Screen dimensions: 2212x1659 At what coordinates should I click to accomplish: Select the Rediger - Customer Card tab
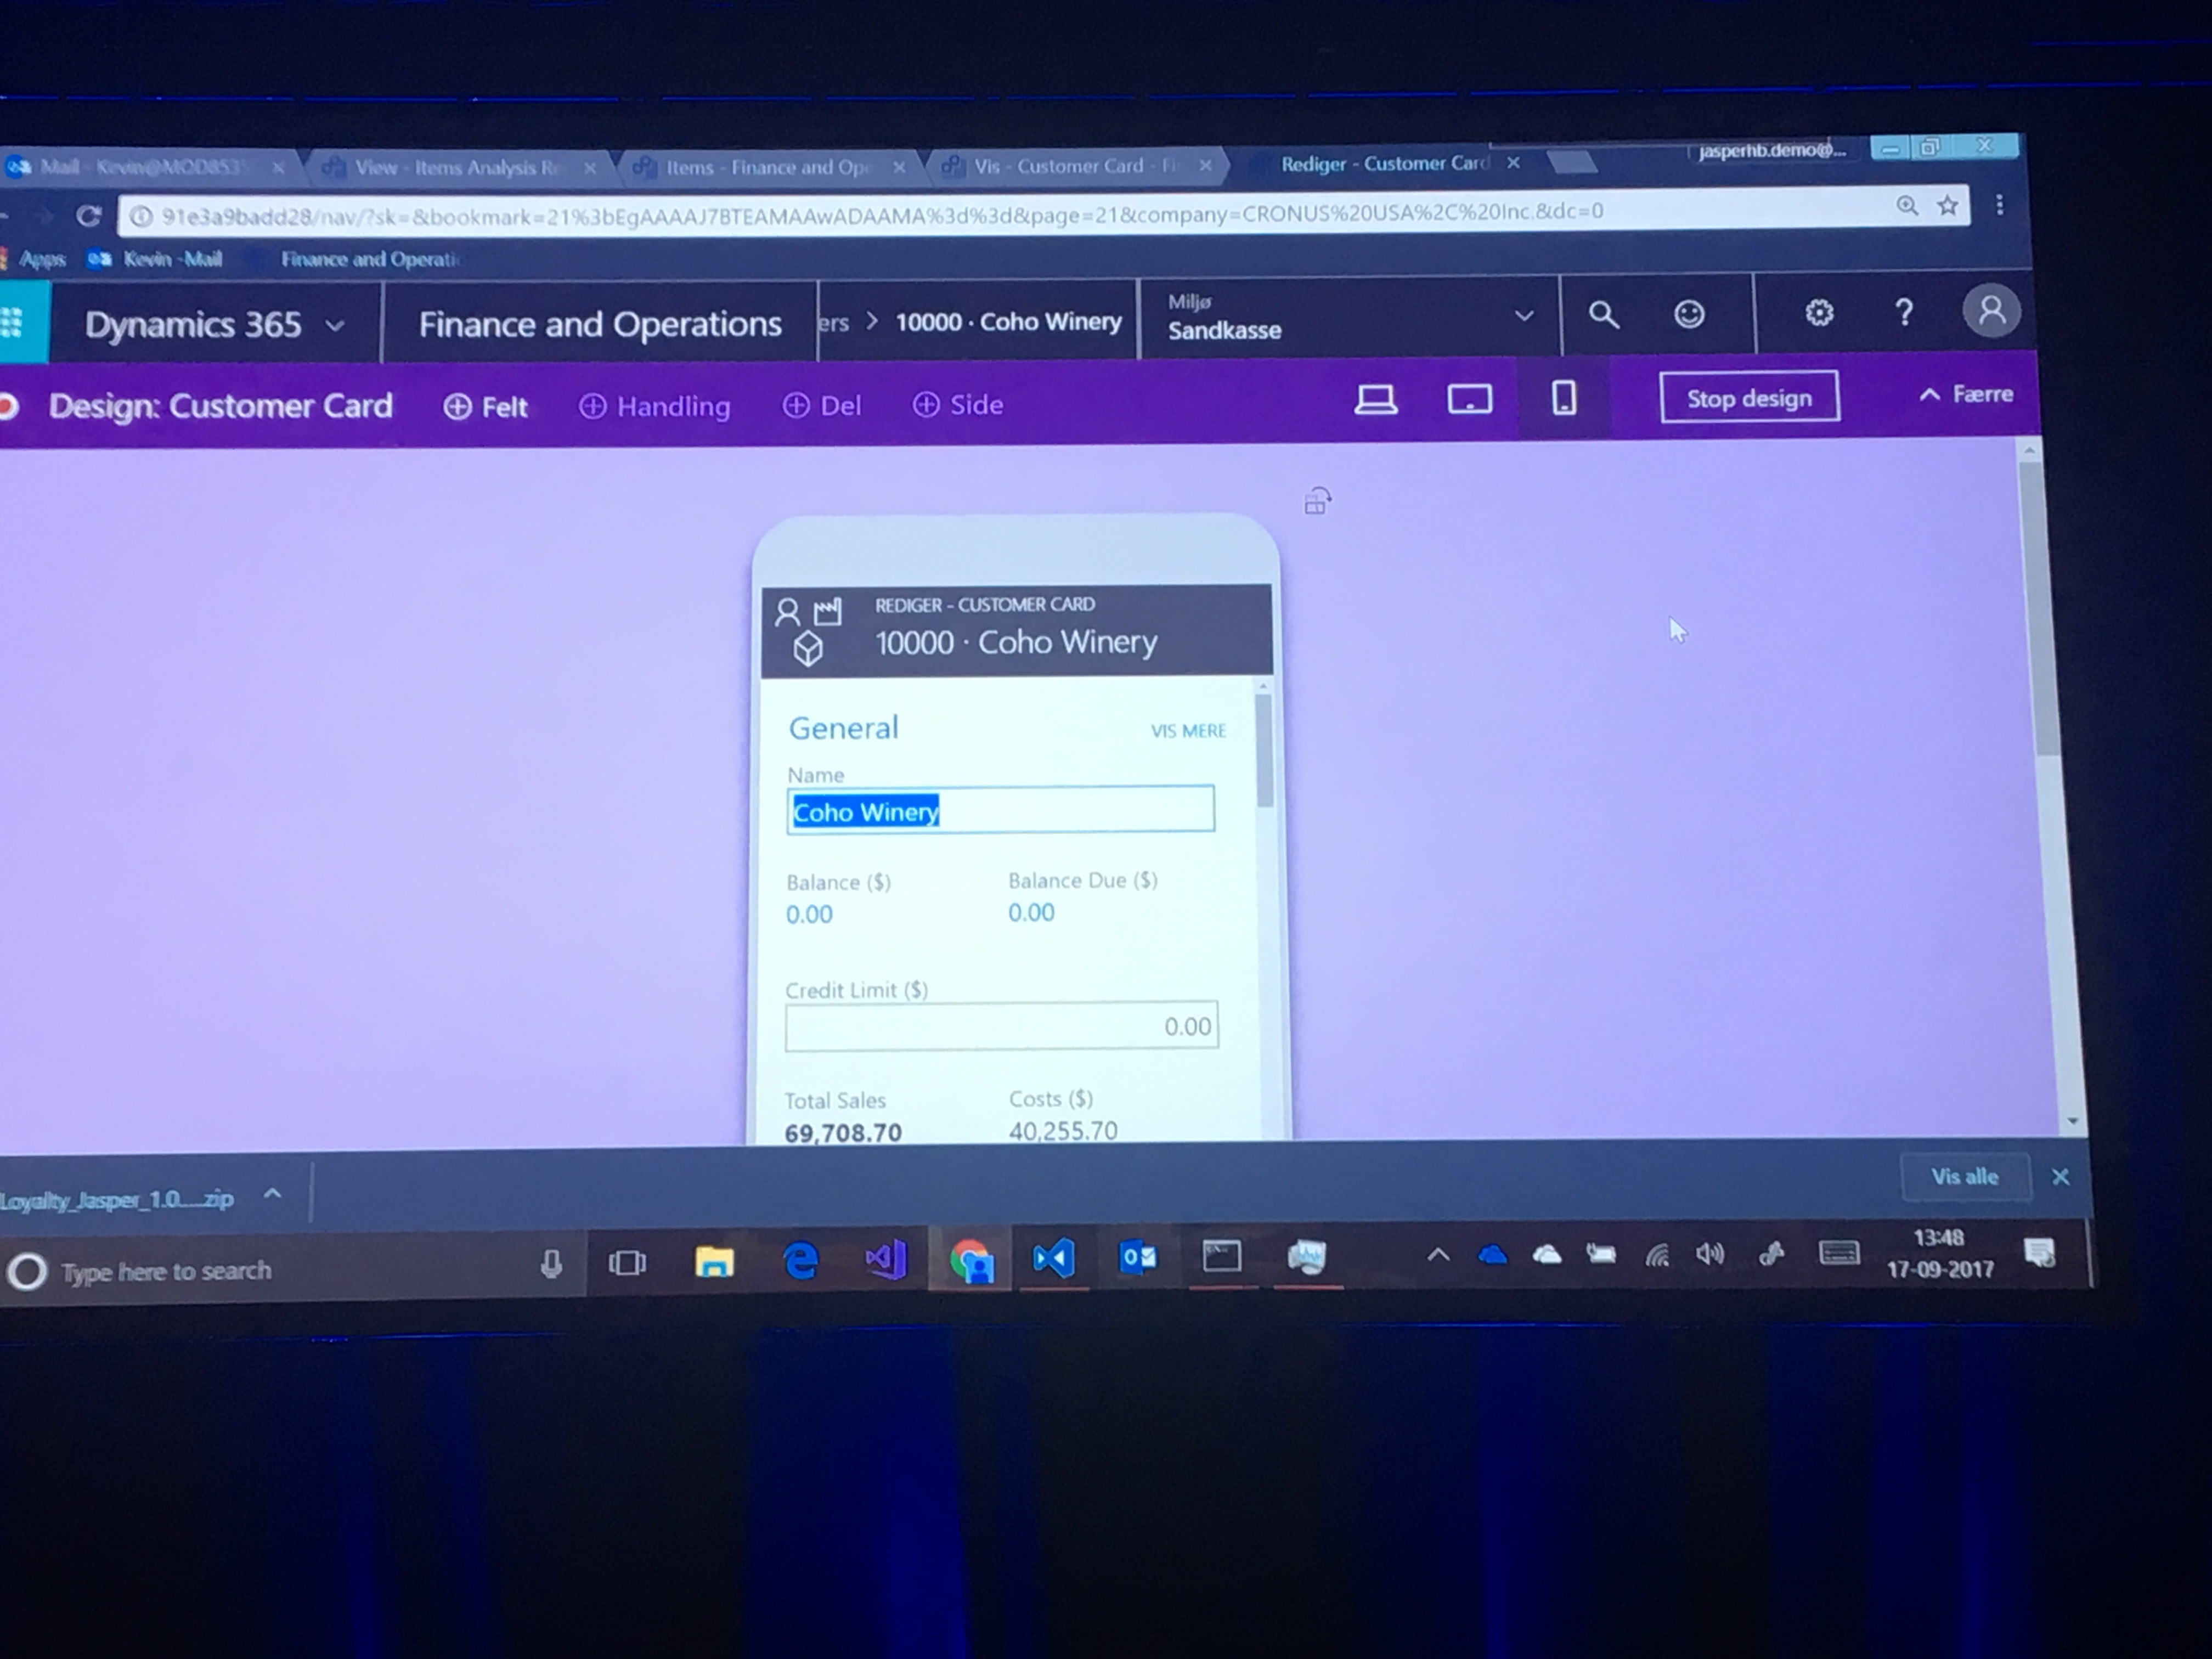(1384, 164)
